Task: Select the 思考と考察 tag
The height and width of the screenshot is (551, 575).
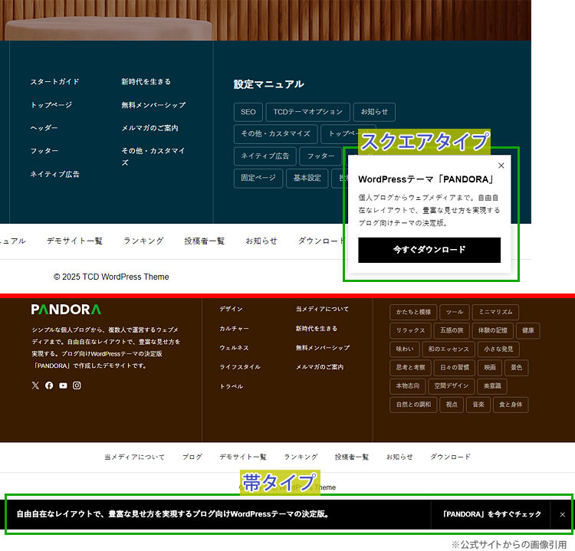Action: tap(410, 367)
